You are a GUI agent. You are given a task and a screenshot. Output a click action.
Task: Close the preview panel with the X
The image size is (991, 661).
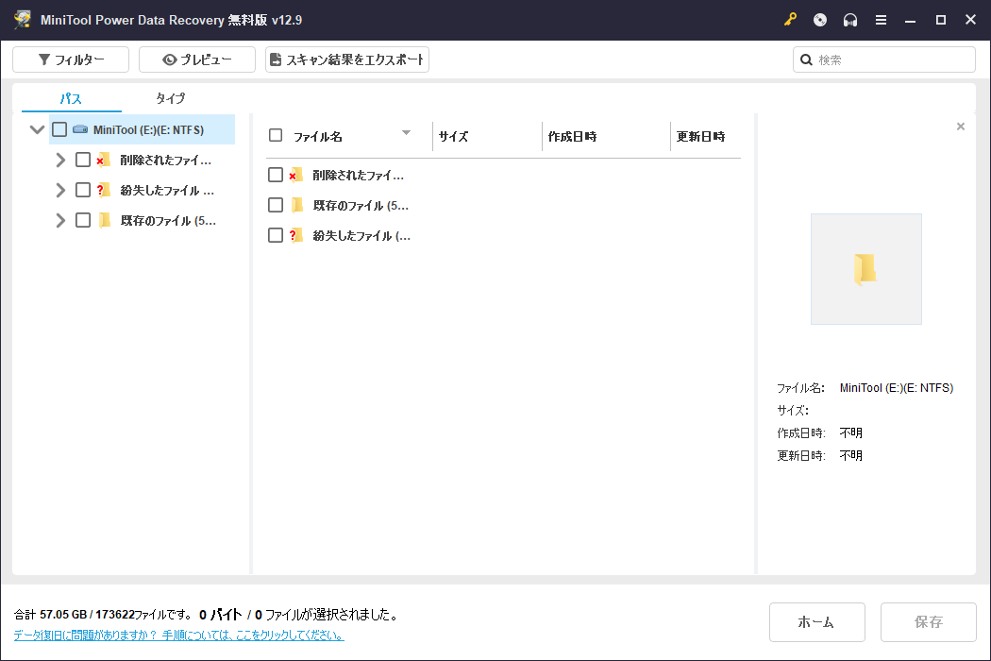961,127
